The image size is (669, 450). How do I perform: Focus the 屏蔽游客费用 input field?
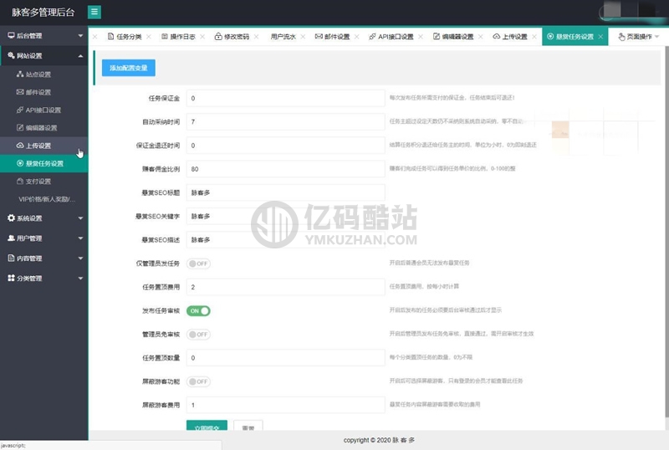point(285,405)
